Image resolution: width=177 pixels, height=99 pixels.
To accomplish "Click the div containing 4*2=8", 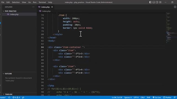I will click(74, 73).
